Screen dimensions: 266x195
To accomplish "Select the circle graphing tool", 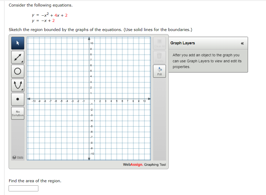I will click(17, 71).
